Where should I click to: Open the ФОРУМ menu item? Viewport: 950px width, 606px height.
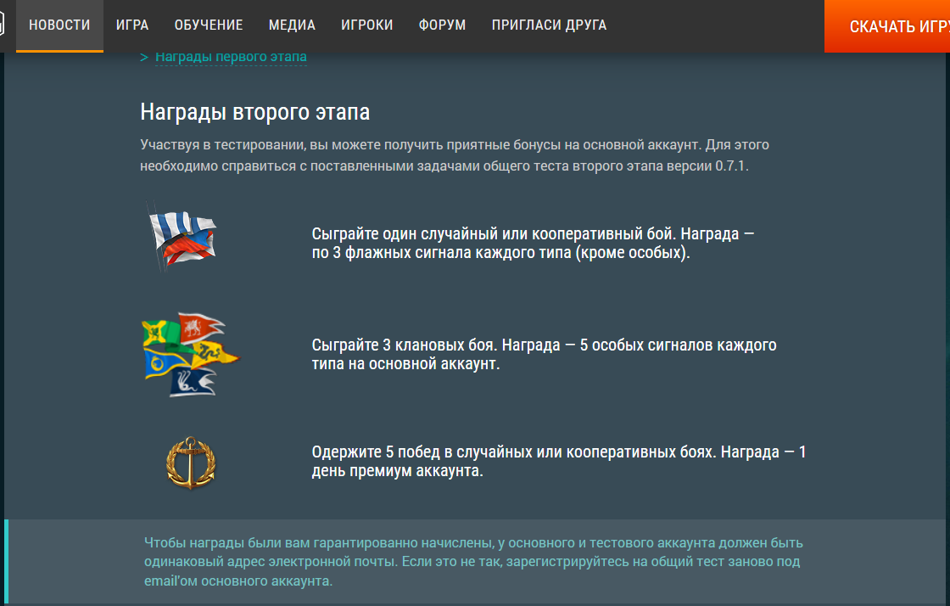442,25
